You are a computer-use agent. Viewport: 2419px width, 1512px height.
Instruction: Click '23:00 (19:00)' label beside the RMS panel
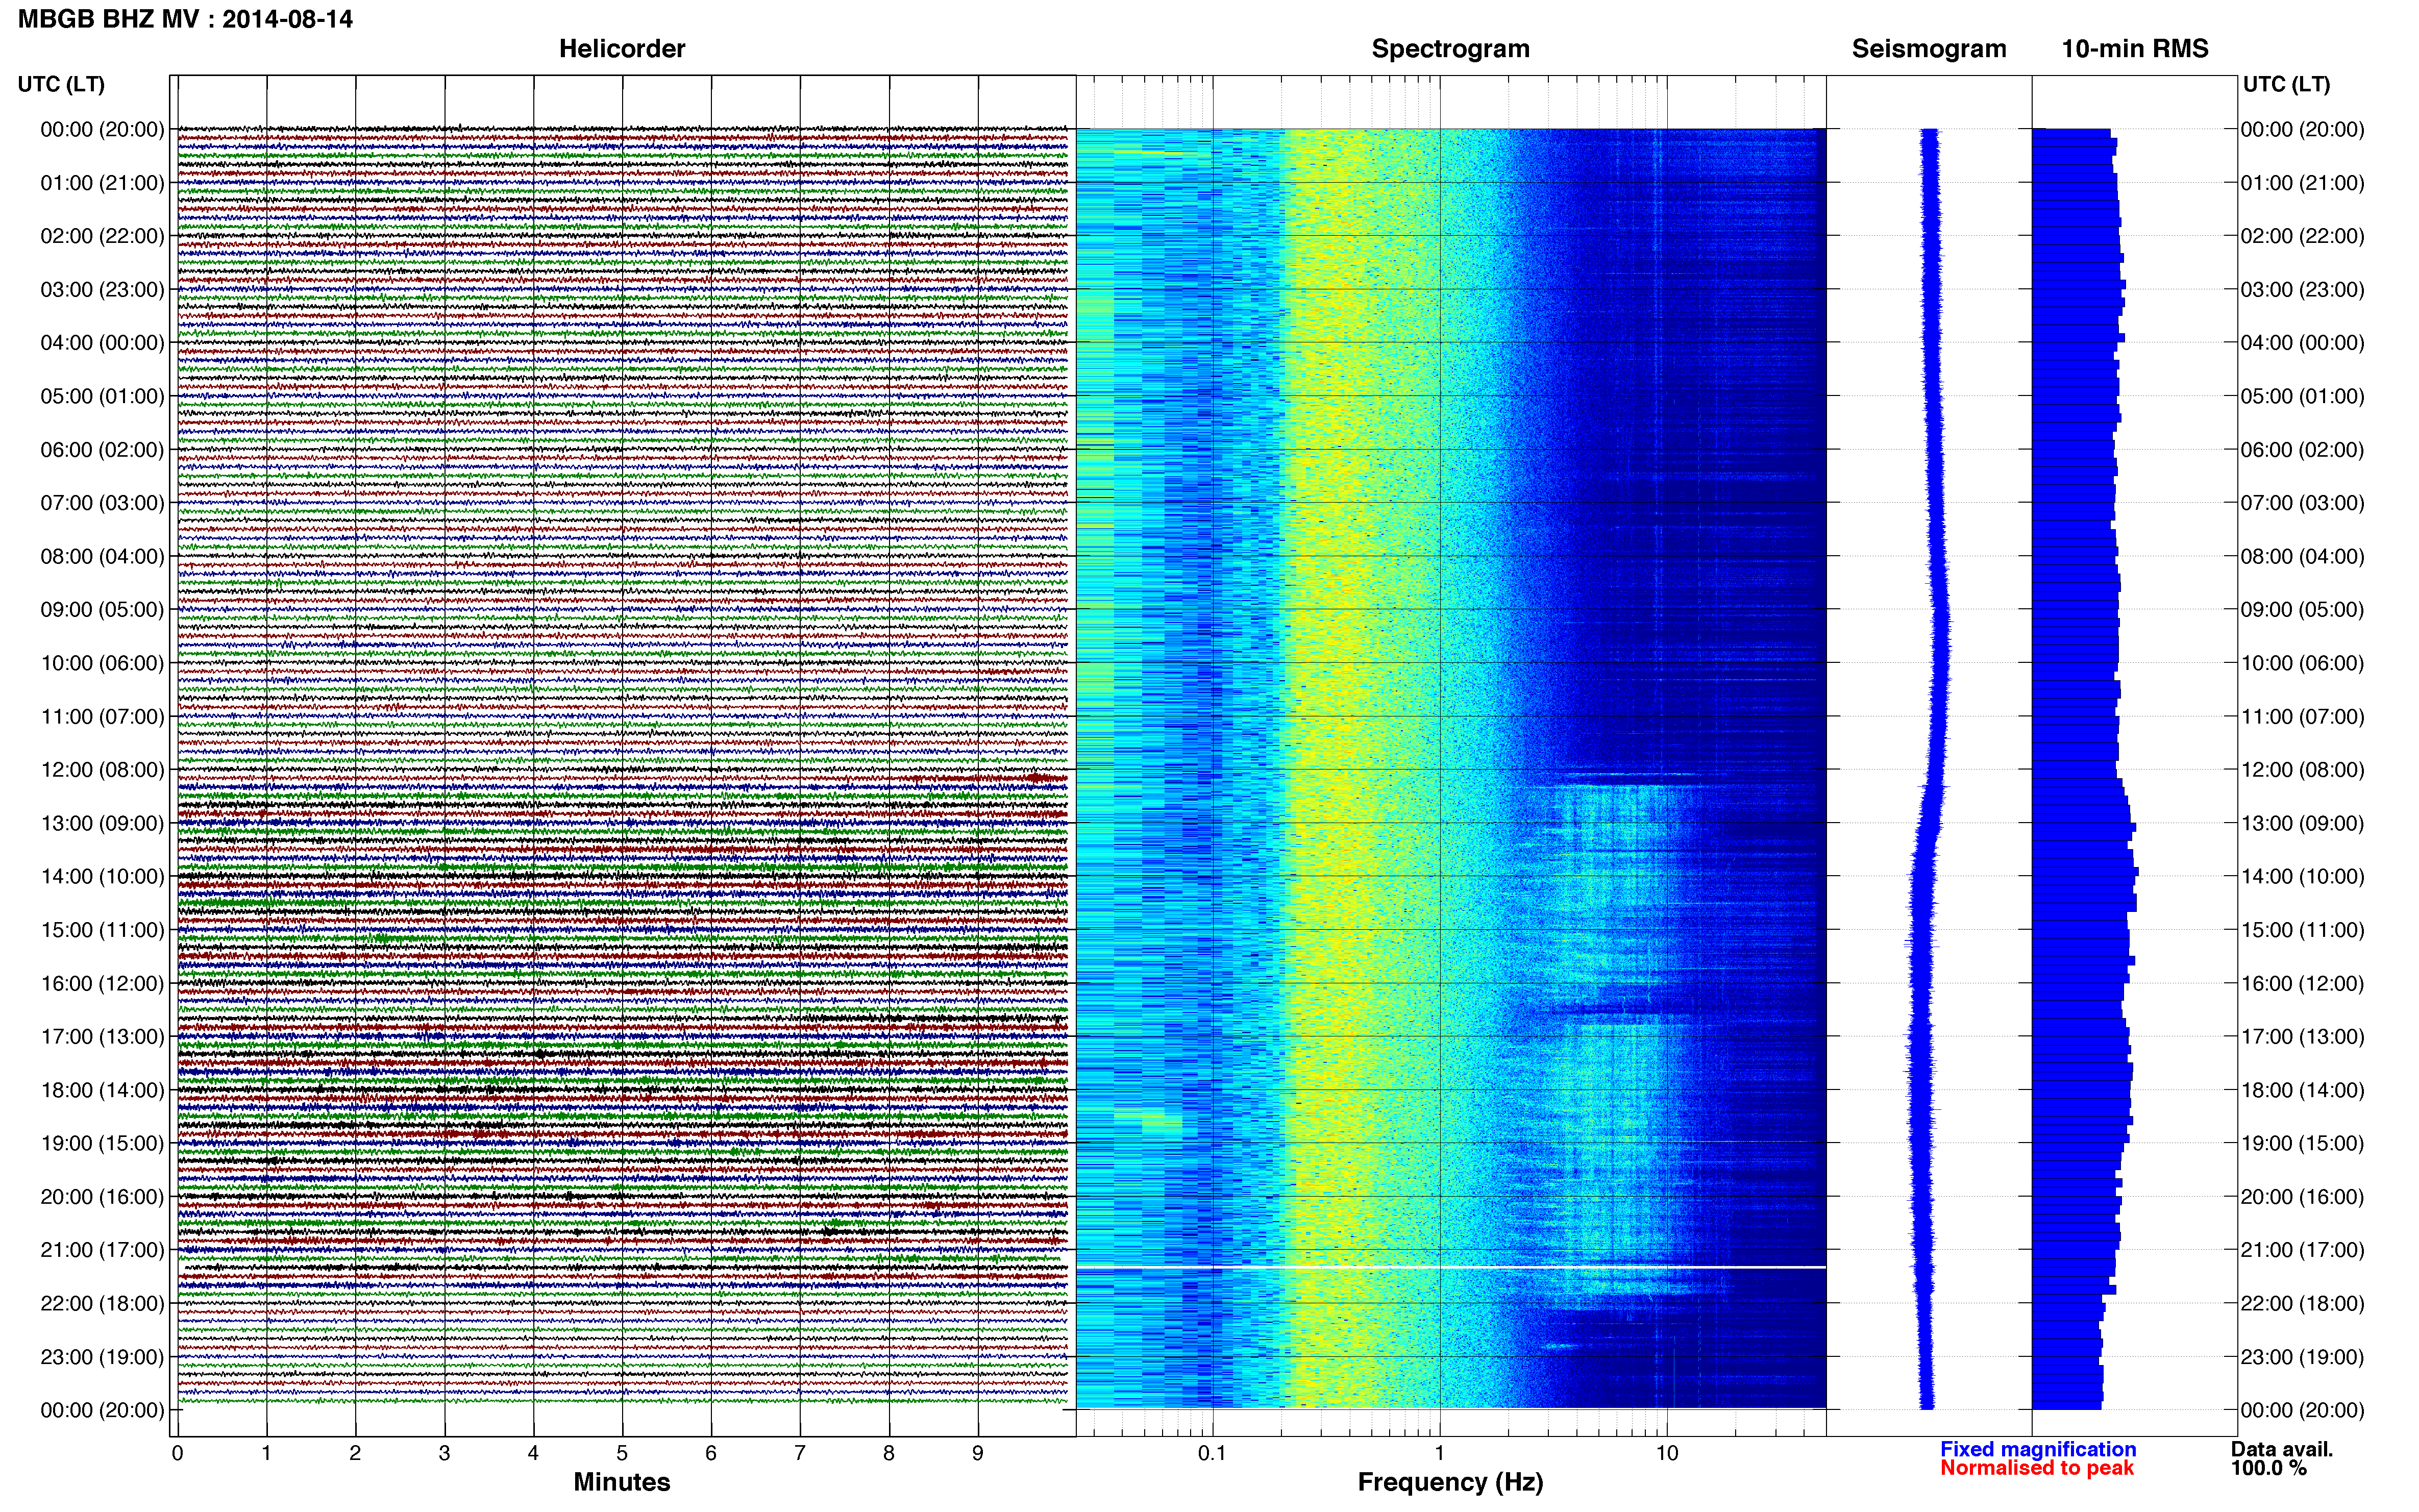(x=2303, y=1357)
